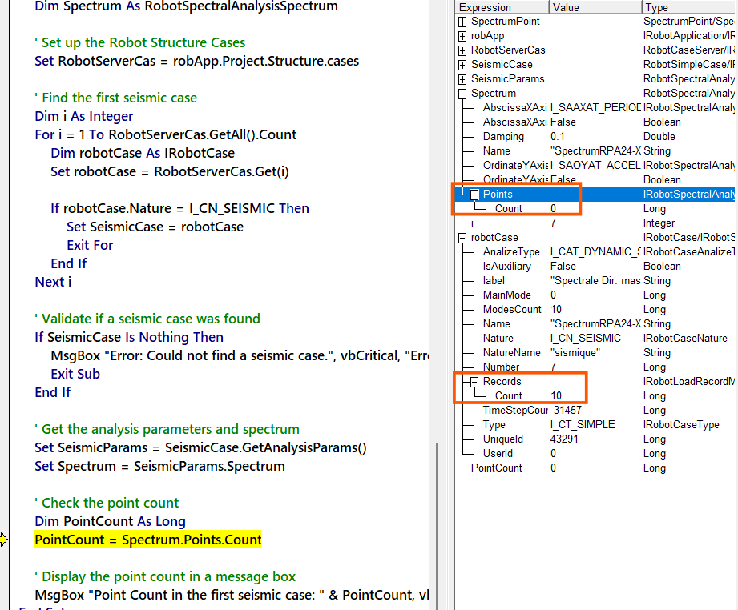Select the NatureName row

[595, 353]
